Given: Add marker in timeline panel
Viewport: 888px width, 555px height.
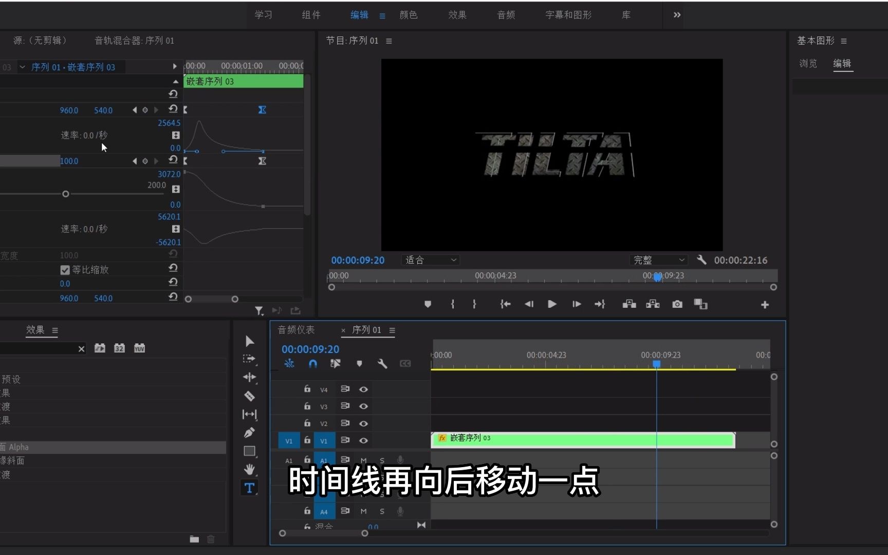Looking at the screenshot, I should (359, 364).
